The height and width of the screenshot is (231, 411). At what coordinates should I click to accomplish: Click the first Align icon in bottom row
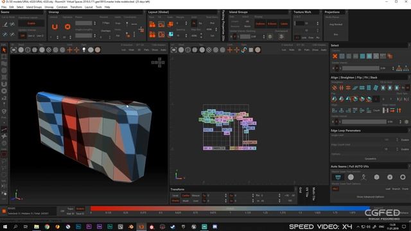pyautogui.click(x=334, y=110)
